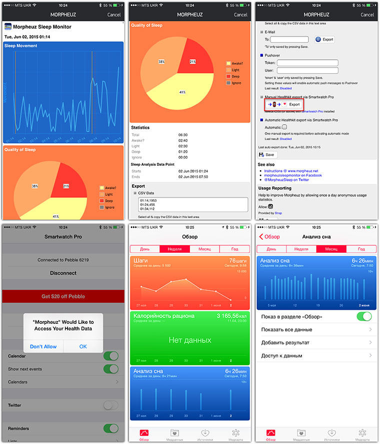This screenshot has height=444, width=380.
Task: Select Месяц tab on Анализ сна detail screen
Action: tap(331, 249)
